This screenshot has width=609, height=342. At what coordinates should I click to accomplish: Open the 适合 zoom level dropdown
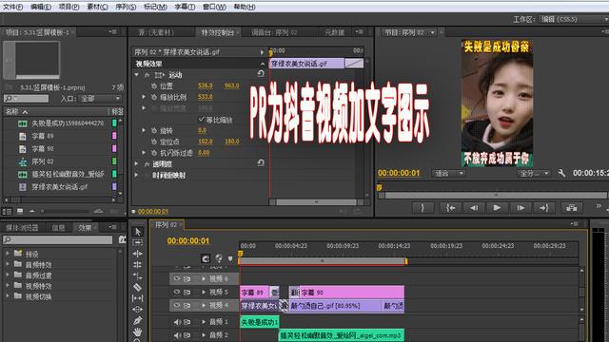[448, 173]
